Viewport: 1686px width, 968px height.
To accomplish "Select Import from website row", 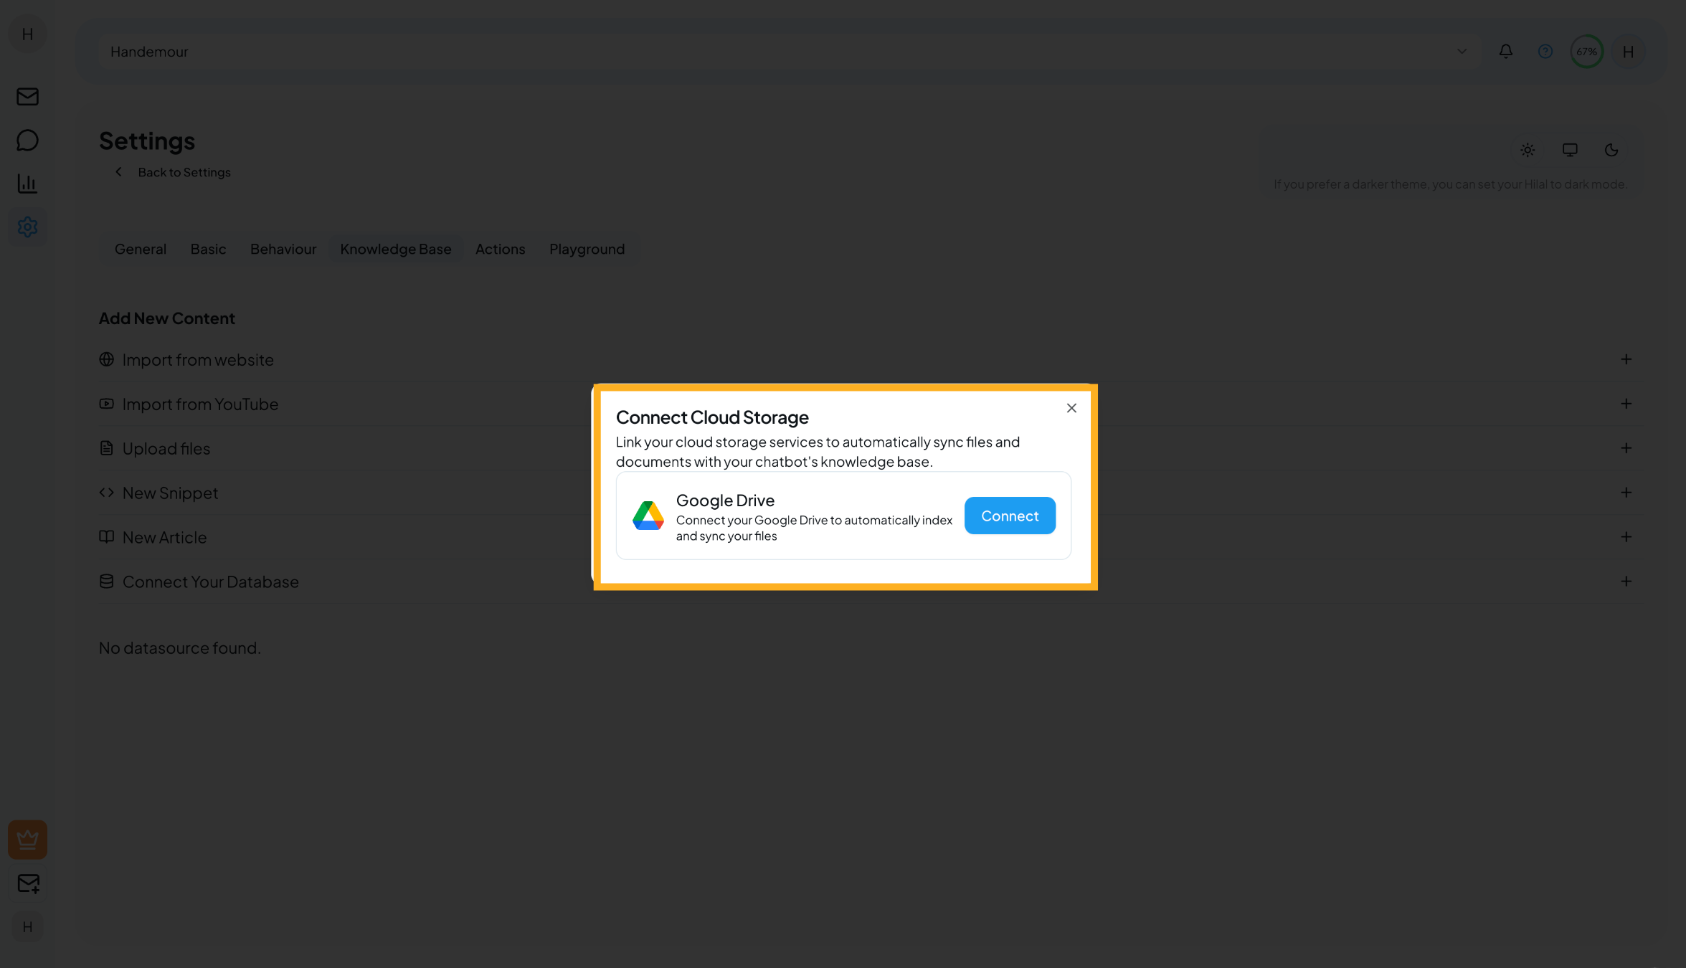I will click(870, 359).
